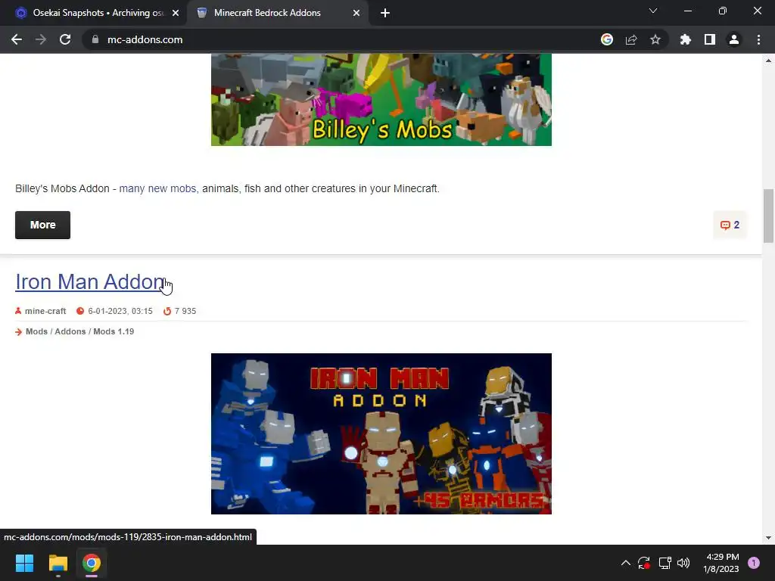775x581 pixels.
Task: Open the Windows Start menu
Action: click(x=24, y=563)
